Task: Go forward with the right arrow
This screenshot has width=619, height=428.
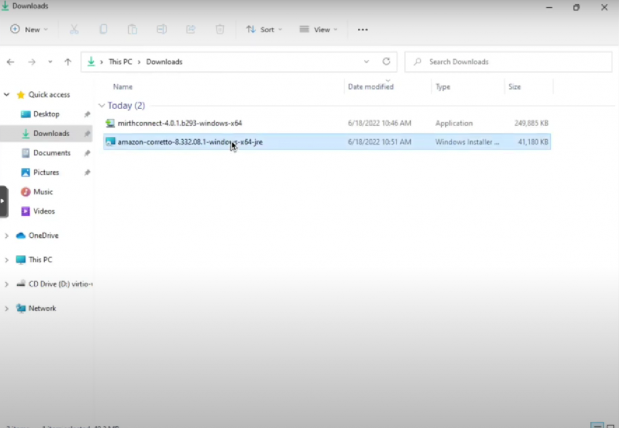Action: pyautogui.click(x=31, y=62)
